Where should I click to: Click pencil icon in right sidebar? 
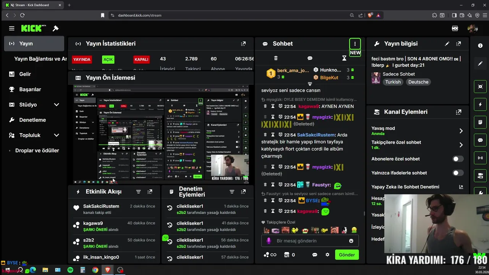[x=480, y=63]
